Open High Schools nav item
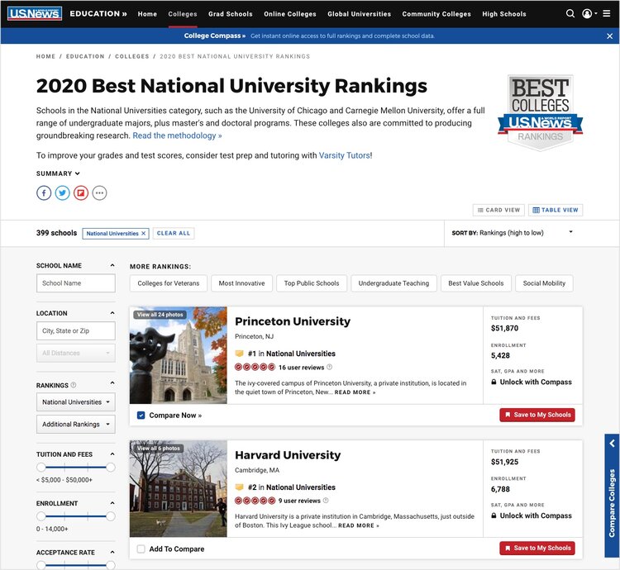Viewport: 620px width, 570px height. (x=504, y=14)
